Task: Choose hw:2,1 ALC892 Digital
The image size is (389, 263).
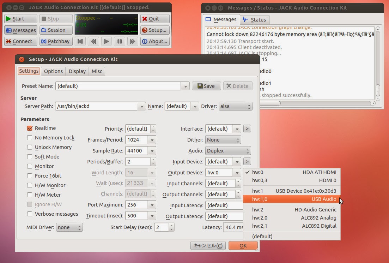Action: (x=292, y=226)
